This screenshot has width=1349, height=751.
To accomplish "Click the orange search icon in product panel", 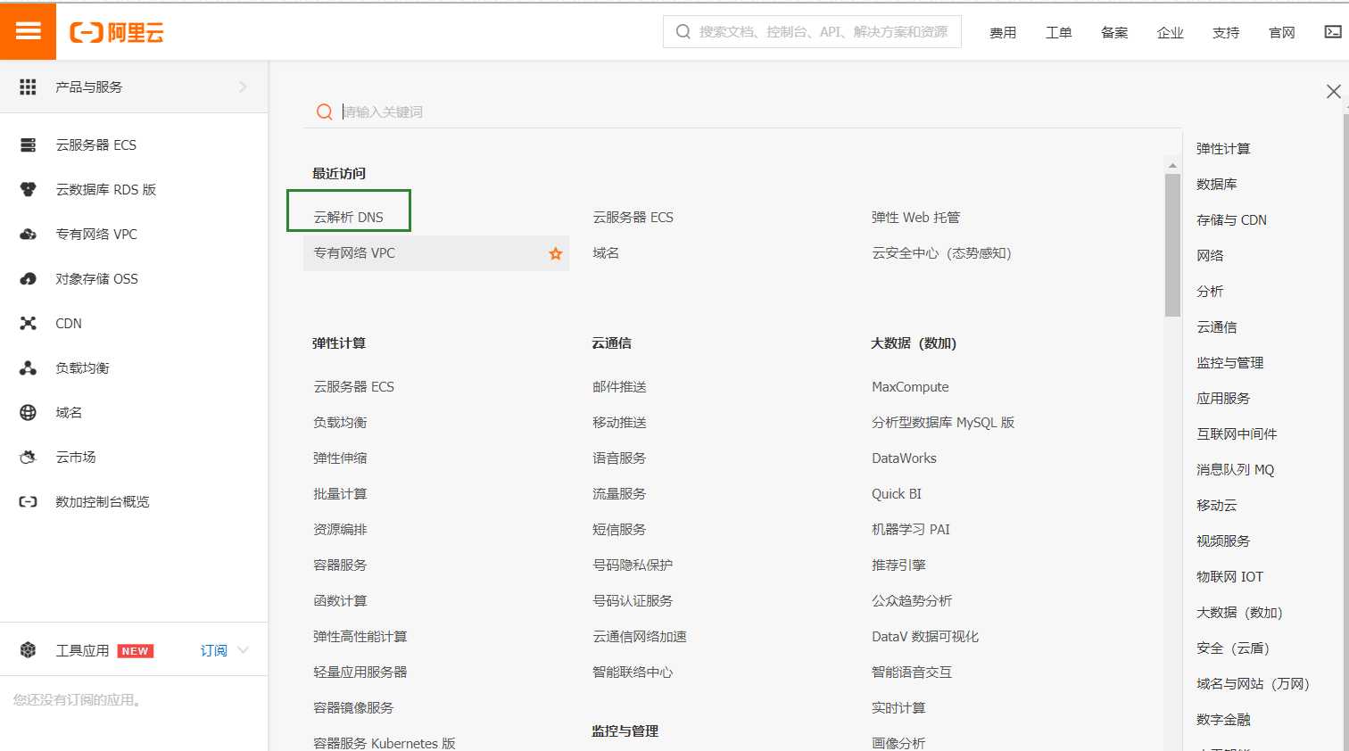I will click(x=324, y=111).
